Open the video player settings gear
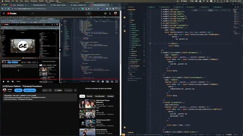243x136 pixels. tap(103, 82)
